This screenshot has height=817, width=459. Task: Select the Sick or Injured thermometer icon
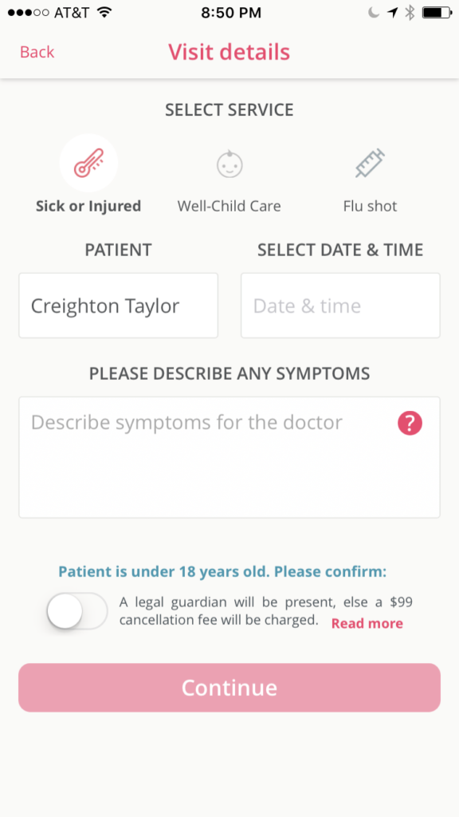[x=88, y=163]
